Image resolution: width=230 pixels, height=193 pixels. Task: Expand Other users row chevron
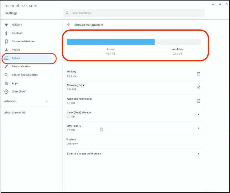click(198, 128)
